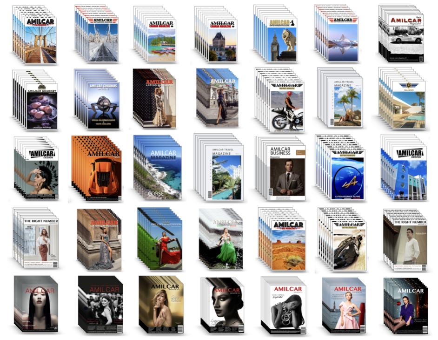Viewport: 438px width, 340px height.
Task: Open the Amilcar Gourmet macarons magazine
Action: point(41,106)
